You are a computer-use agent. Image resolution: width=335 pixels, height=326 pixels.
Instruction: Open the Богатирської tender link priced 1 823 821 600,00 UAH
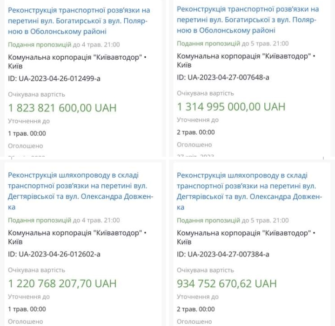(80, 21)
